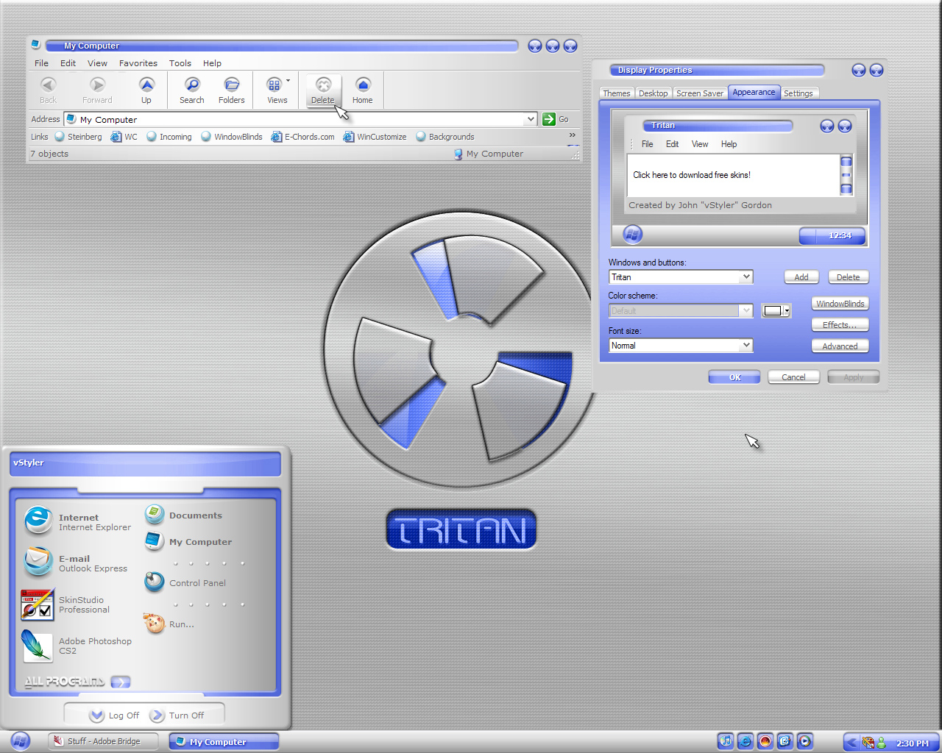Image resolution: width=942 pixels, height=753 pixels.
Task: Open the Windows and buttons Tritan dropdown
Action: click(681, 277)
